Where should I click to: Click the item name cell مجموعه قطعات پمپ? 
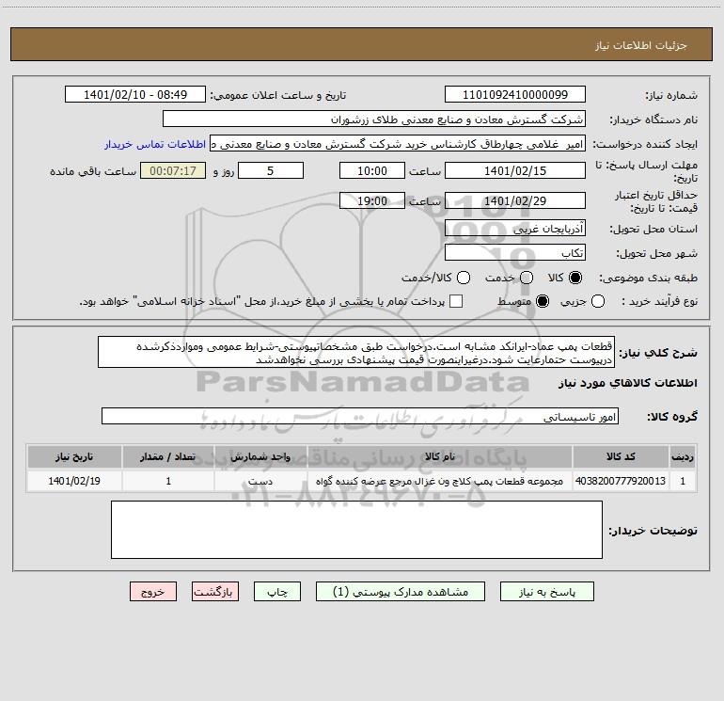[x=440, y=481]
